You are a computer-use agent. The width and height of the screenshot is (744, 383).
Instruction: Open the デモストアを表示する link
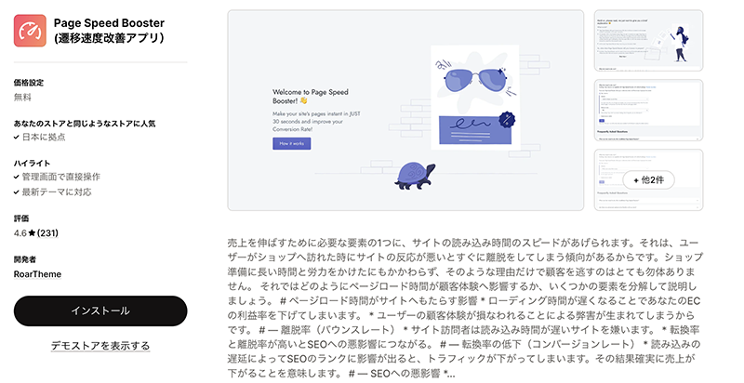[x=100, y=346]
